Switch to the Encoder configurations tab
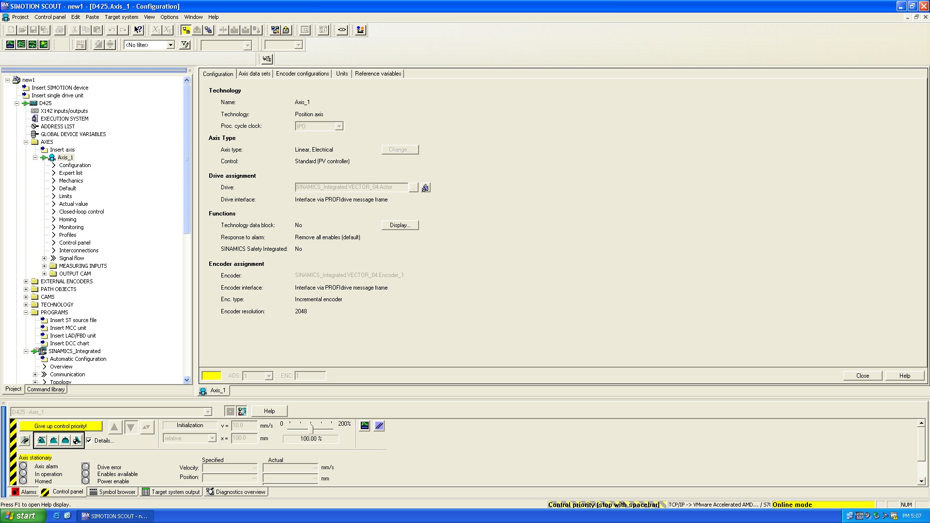This screenshot has width=930, height=523. point(302,74)
